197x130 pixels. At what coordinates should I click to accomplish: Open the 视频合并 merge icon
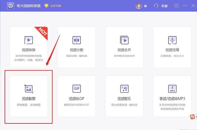coord(124,40)
